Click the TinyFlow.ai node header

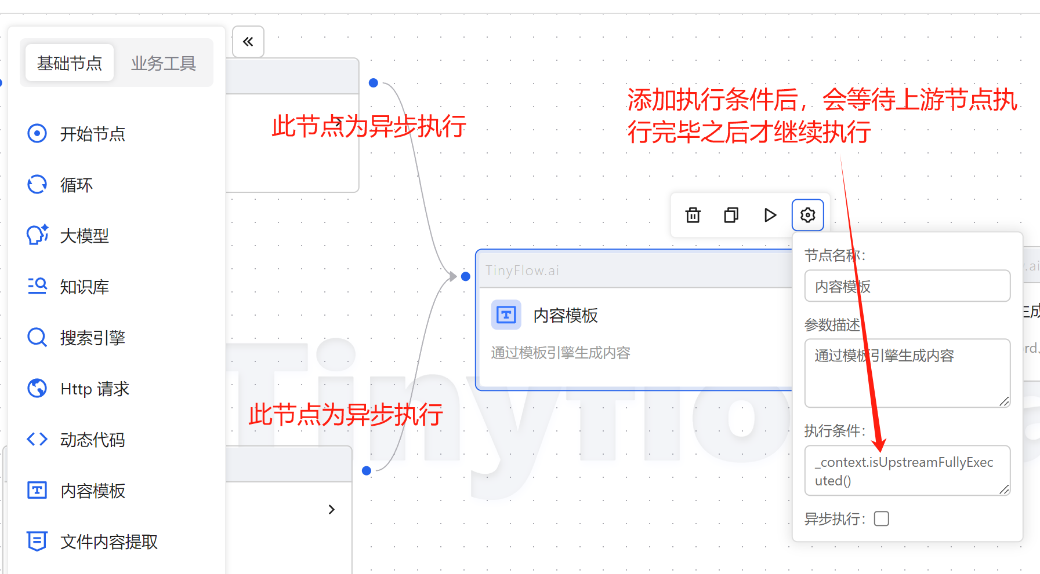point(635,270)
